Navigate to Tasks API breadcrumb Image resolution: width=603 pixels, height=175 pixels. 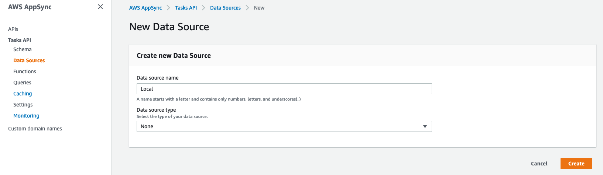pyautogui.click(x=186, y=8)
